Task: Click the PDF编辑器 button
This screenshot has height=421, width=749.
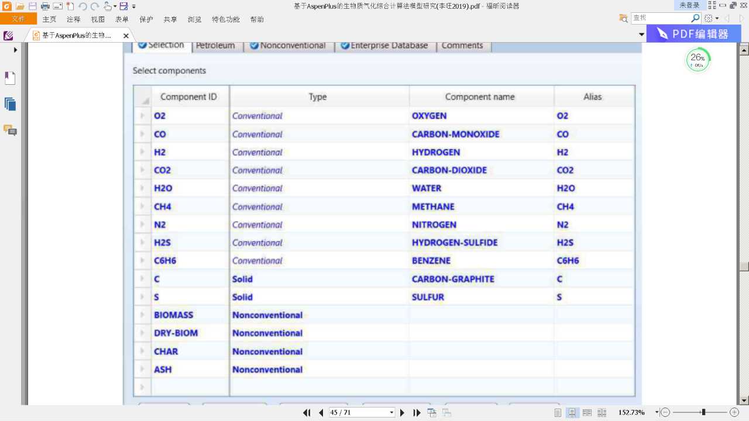Action: point(693,34)
